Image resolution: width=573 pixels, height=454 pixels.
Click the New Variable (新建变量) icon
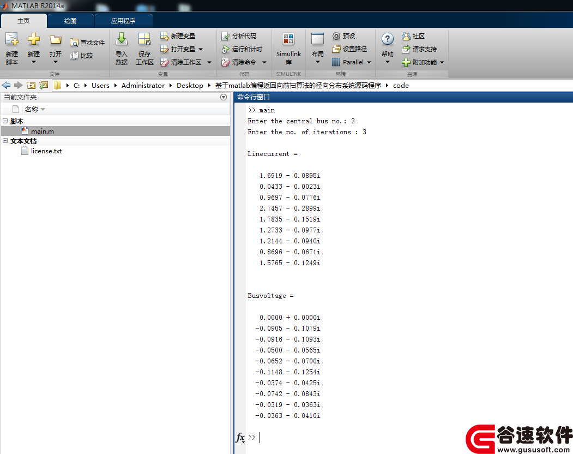coord(165,36)
